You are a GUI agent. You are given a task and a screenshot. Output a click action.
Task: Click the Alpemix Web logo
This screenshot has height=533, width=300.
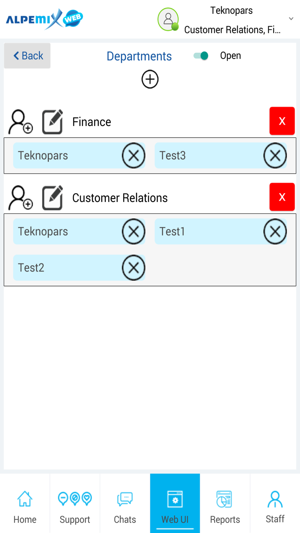[x=44, y=19]
